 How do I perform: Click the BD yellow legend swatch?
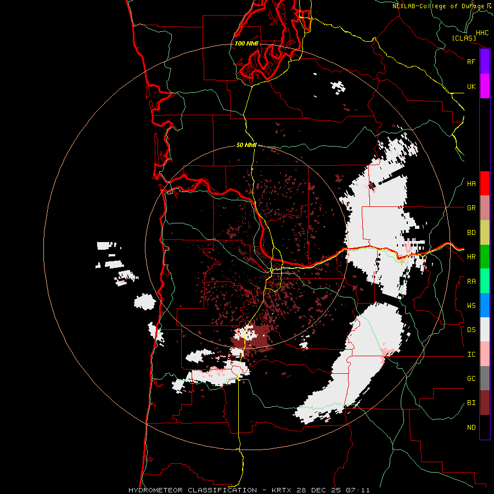[485, 233]
